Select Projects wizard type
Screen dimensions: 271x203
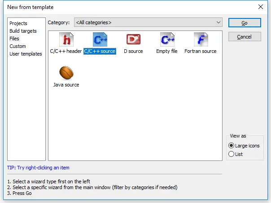pyautogui.click(x=18, y=23)
